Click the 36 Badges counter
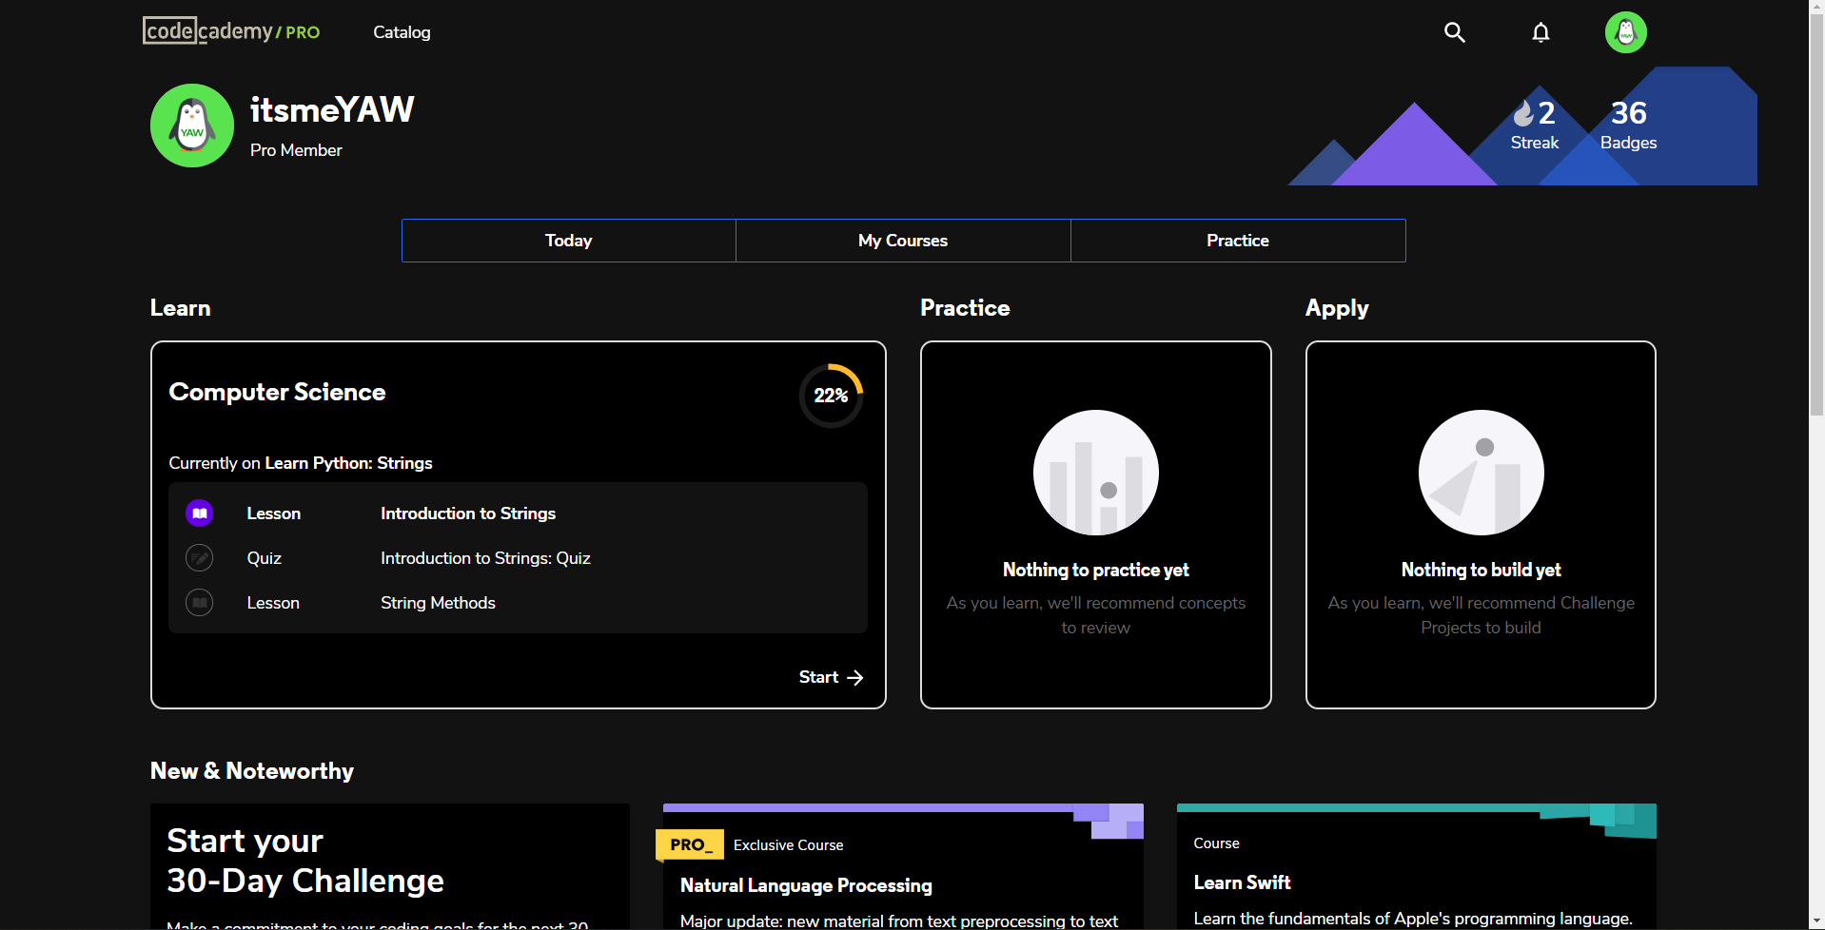The height and width of the screenshot is (930, 1825). click(1628, 125)
